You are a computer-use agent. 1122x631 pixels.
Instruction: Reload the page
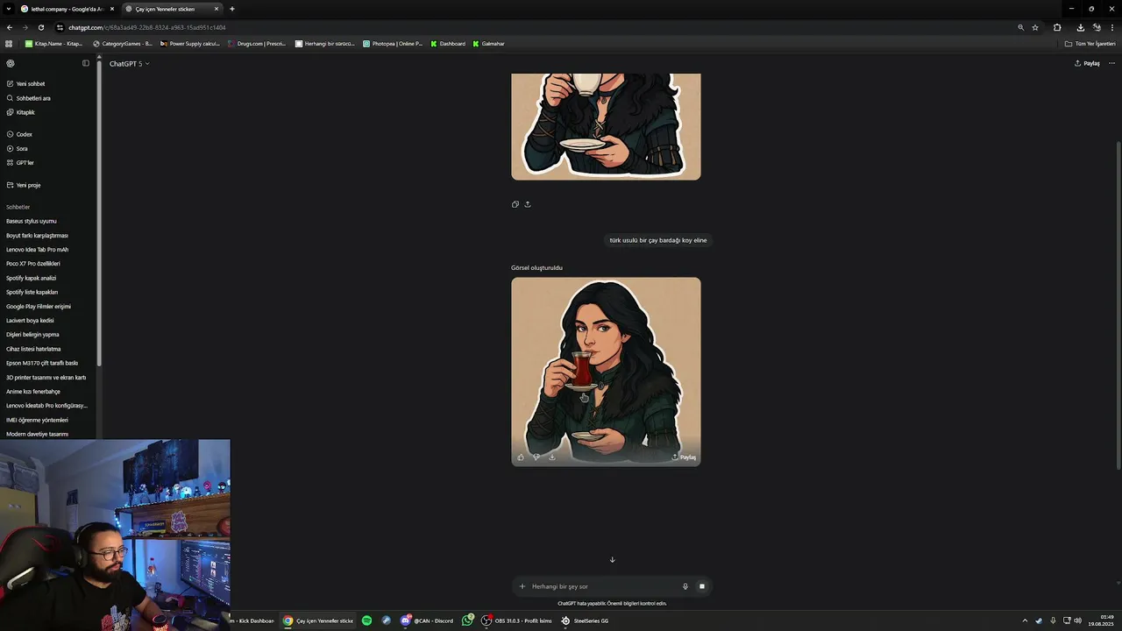(x=40, y=27)
